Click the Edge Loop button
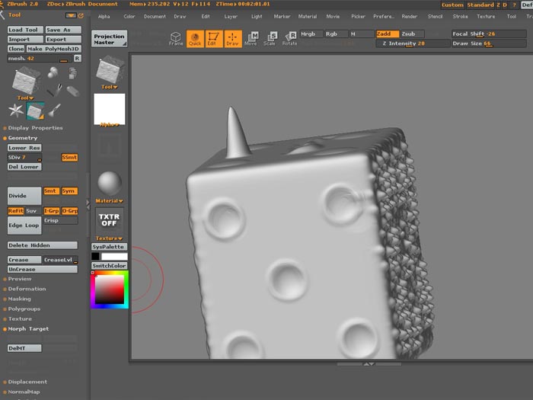The height and width of the screenshot is (400, 533). pyautogui.click(x=24, y=226)
